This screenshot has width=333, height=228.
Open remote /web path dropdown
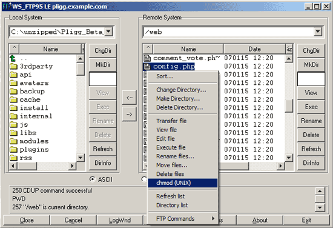click(318, 32)
